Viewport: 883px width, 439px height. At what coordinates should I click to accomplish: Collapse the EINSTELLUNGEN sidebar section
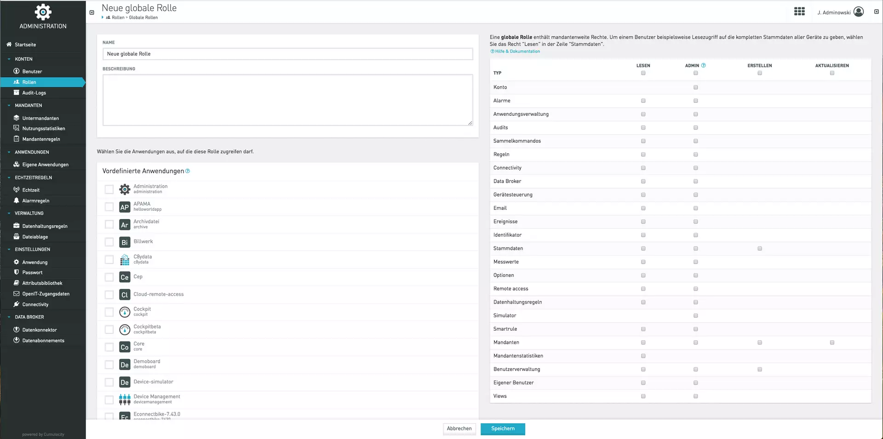9,249
